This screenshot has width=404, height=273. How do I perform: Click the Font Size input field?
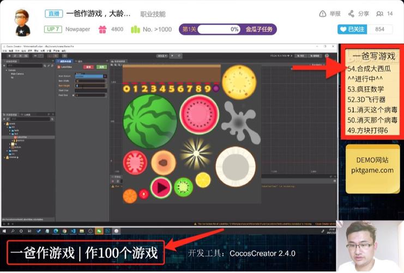[91, 95]
